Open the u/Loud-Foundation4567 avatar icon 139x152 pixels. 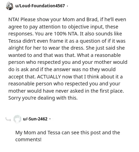10,6
